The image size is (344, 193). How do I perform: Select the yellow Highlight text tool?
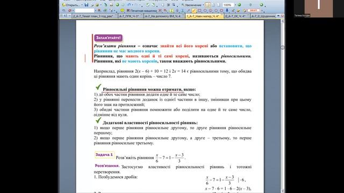coord(172,11)
